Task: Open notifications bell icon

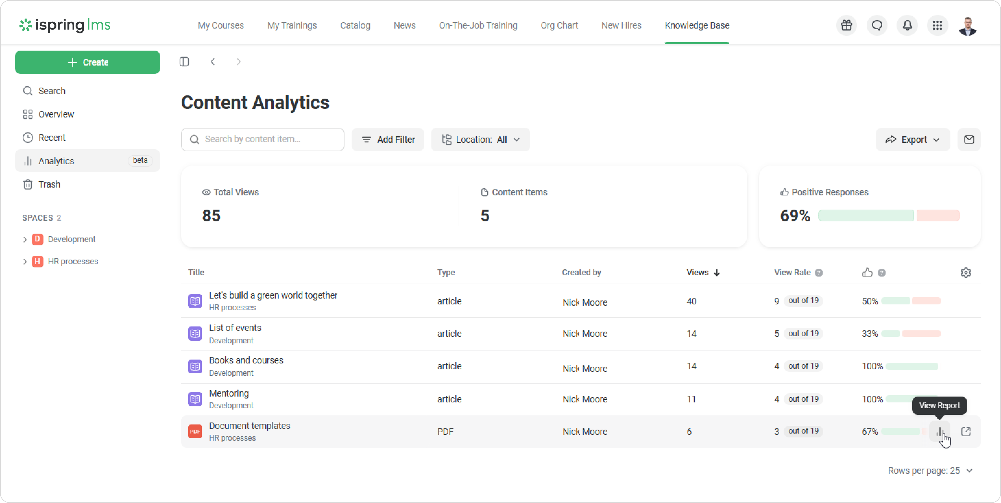Action: 907,26
